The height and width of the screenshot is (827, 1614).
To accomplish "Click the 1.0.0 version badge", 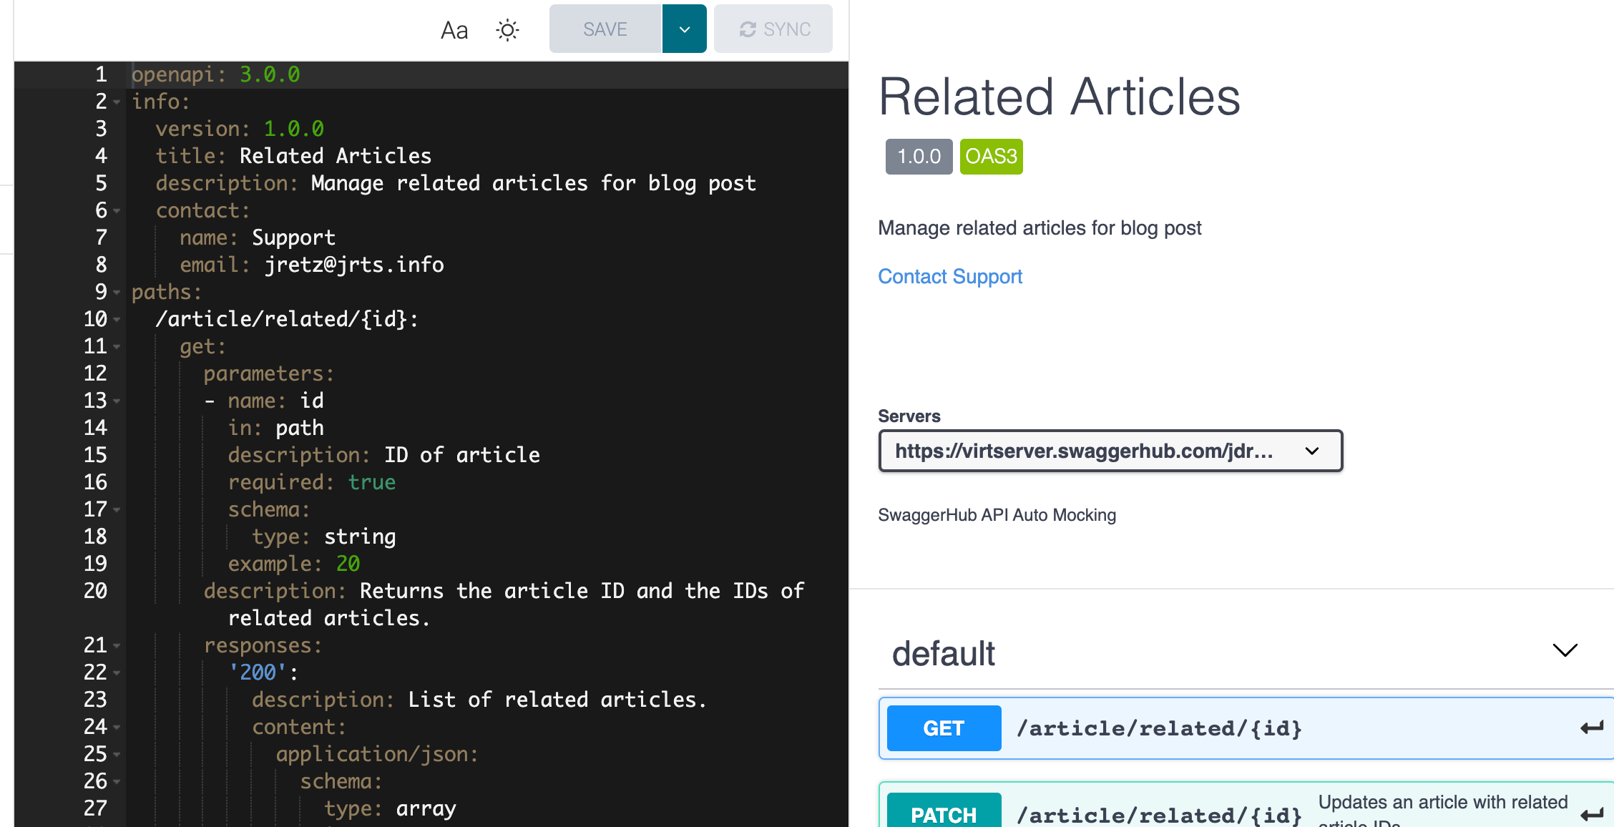I will pyautogui.click(x=919, y=157).
